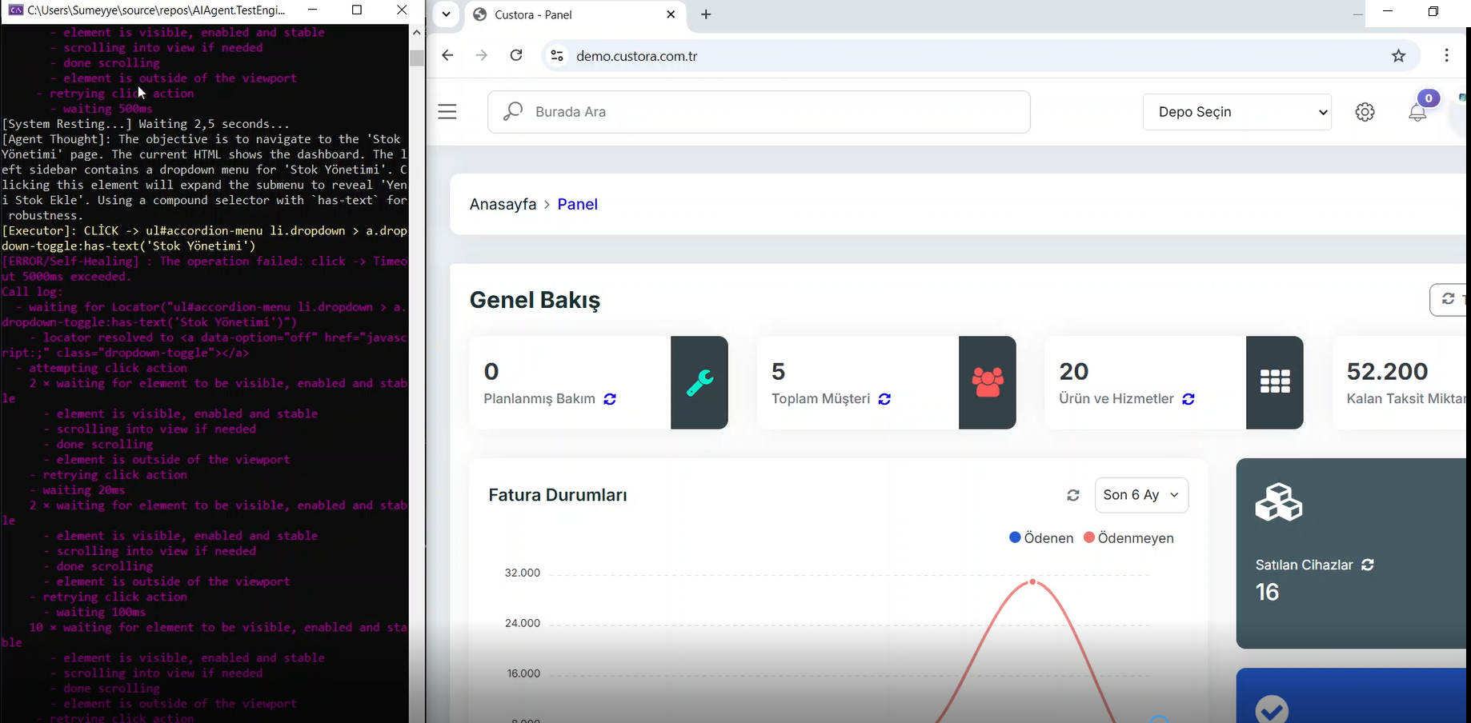This screenshot has width=1471, height=723.
Task: Refresh the Toplam Müşteri count
Action: coord(884,399)
